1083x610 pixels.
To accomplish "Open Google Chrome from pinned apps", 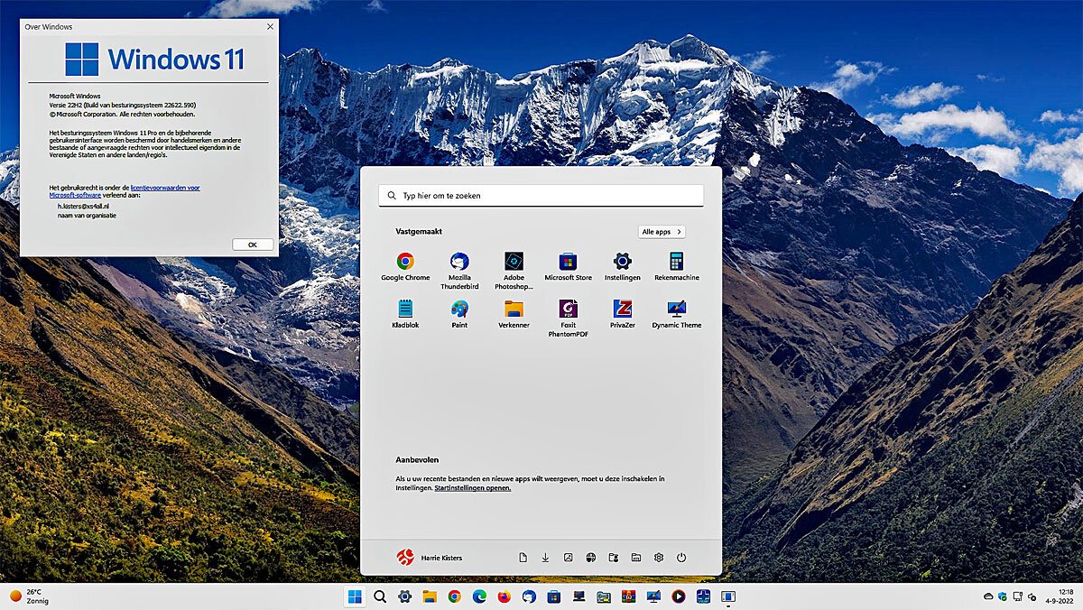I will [405, 267].
